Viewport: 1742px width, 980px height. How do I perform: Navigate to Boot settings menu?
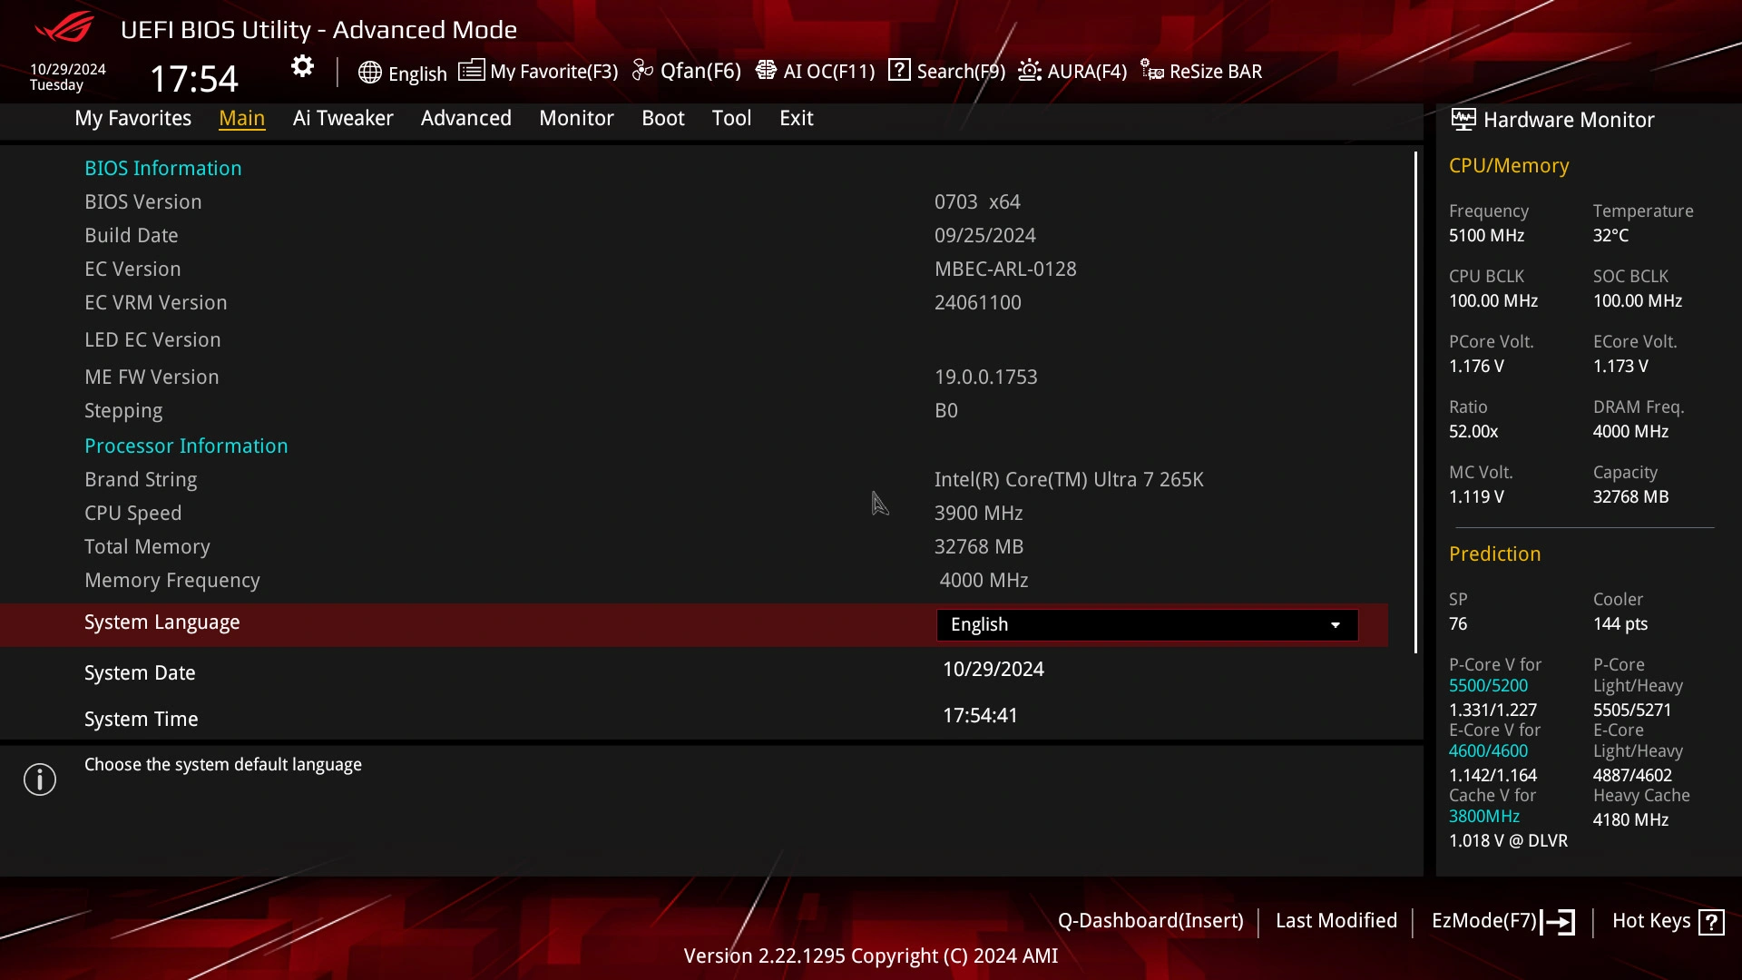click(x=663, y=117)
